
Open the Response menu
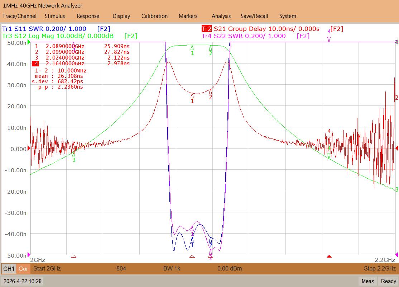coord(88,16)
